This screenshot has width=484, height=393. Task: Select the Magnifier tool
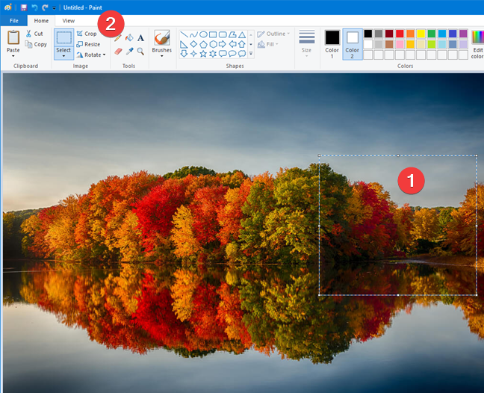pos(140,51)
